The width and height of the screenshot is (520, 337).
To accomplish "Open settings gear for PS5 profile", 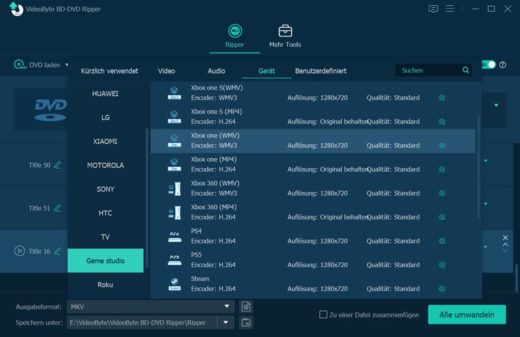I will click(x=442, y=265).
